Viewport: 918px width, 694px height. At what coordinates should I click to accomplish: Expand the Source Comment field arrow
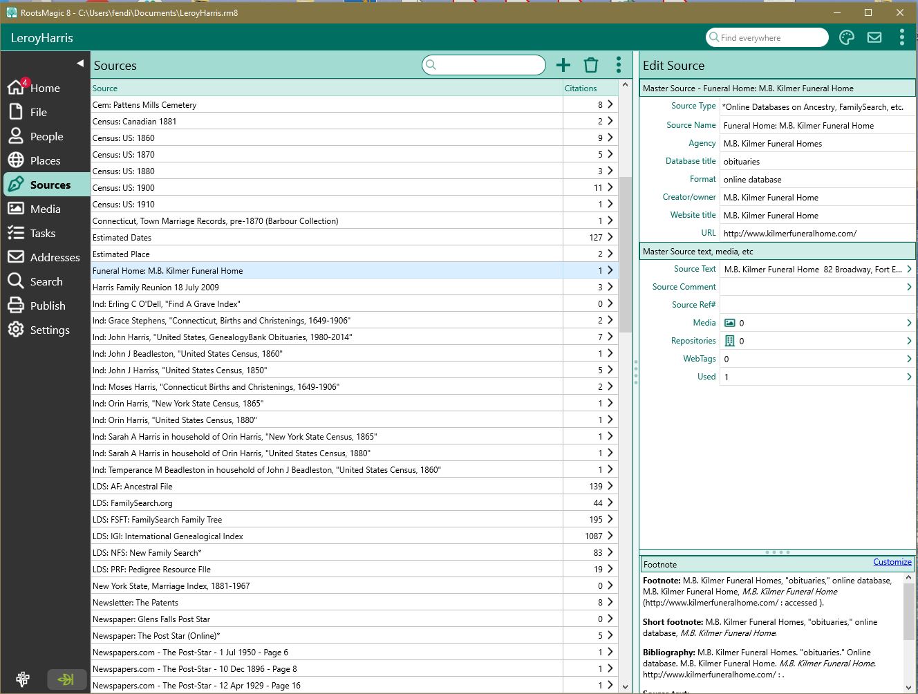click(x=909, y=287)
